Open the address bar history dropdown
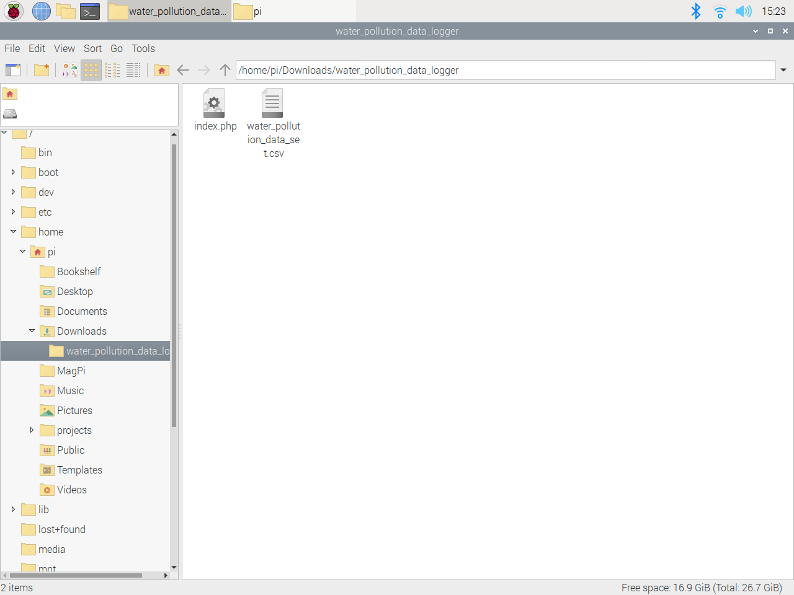Viewport: 794px width, 595px height. [783, 70]
